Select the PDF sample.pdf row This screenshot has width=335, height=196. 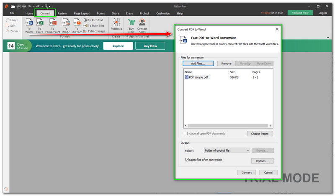click(x=228, y=77)
